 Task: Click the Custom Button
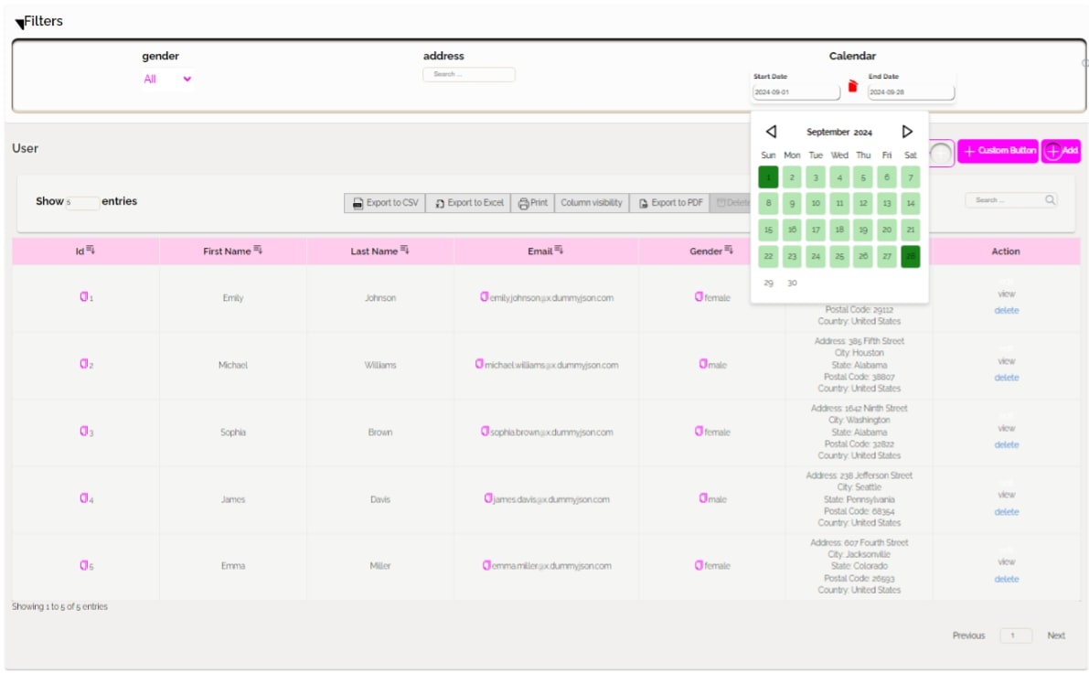pos(999,152)
